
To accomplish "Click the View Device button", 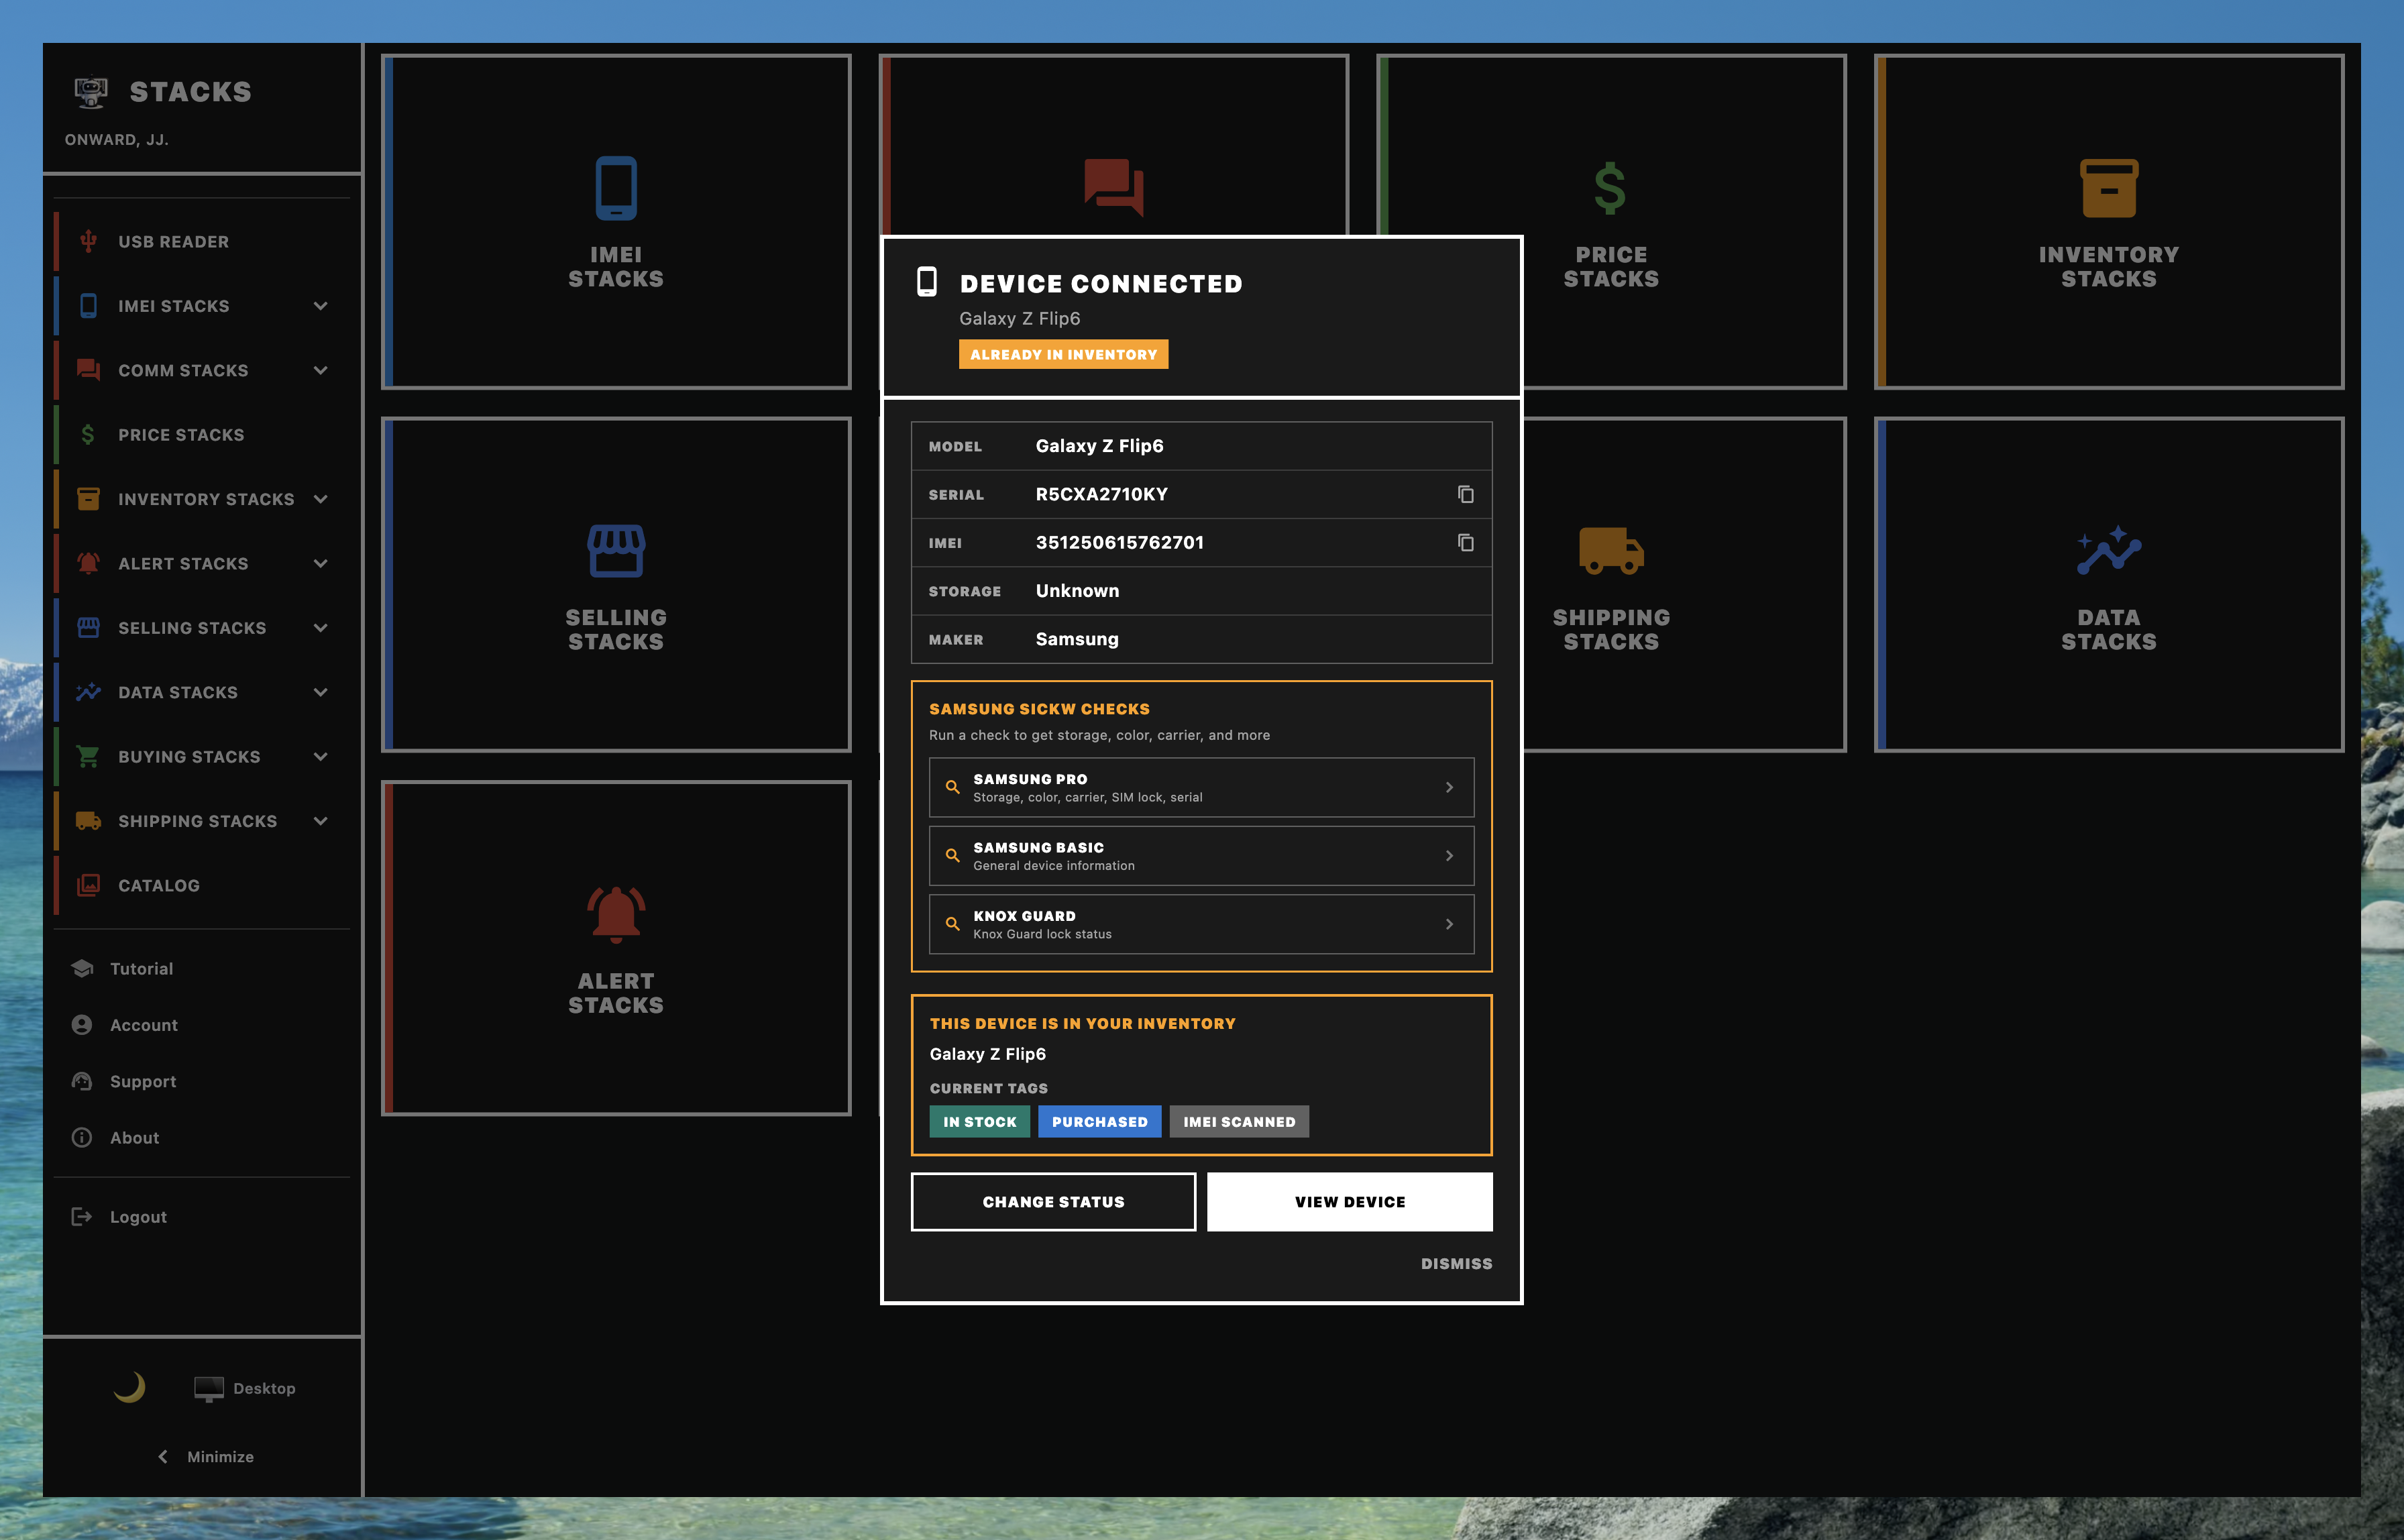I will click(1349, 1201).
